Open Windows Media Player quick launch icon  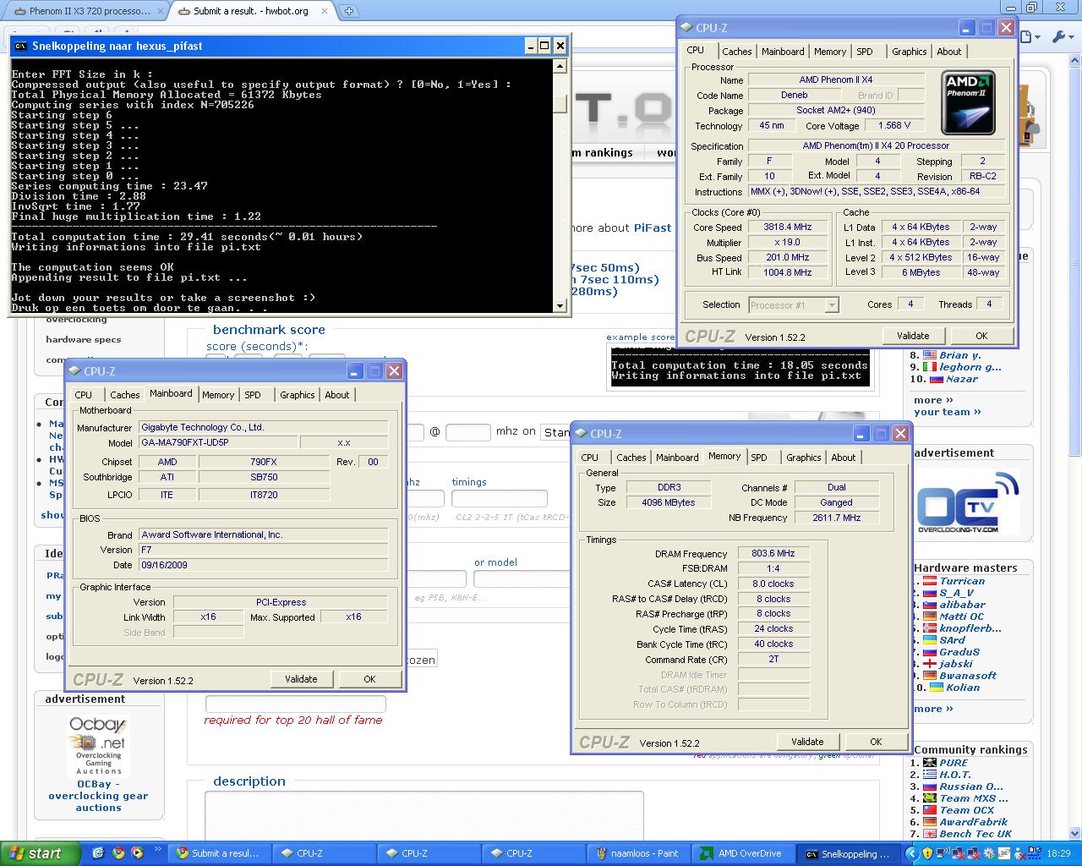(137, 853)
